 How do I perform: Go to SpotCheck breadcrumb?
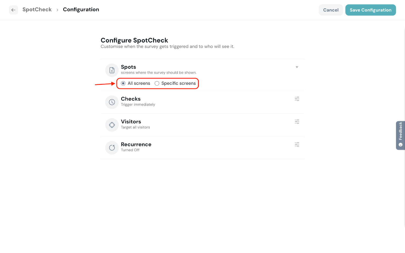pos(37,10)
